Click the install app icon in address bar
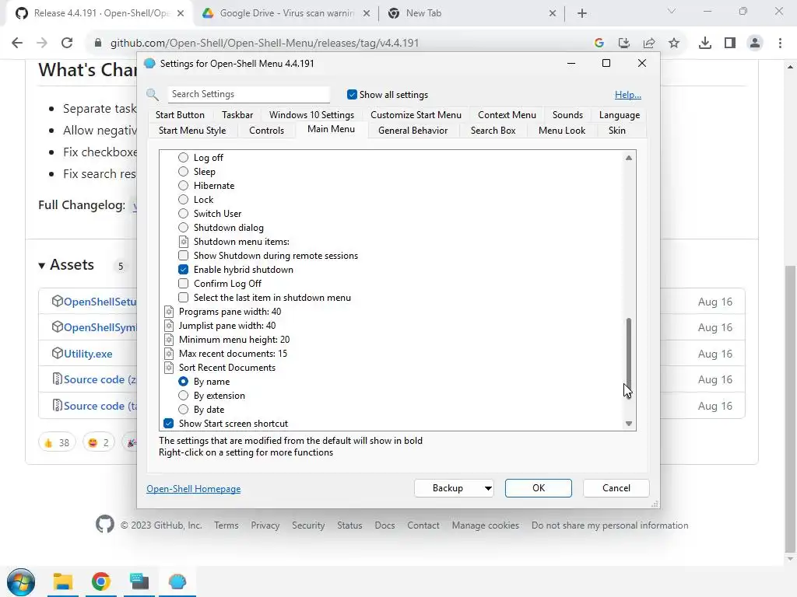 click(624, 43)
